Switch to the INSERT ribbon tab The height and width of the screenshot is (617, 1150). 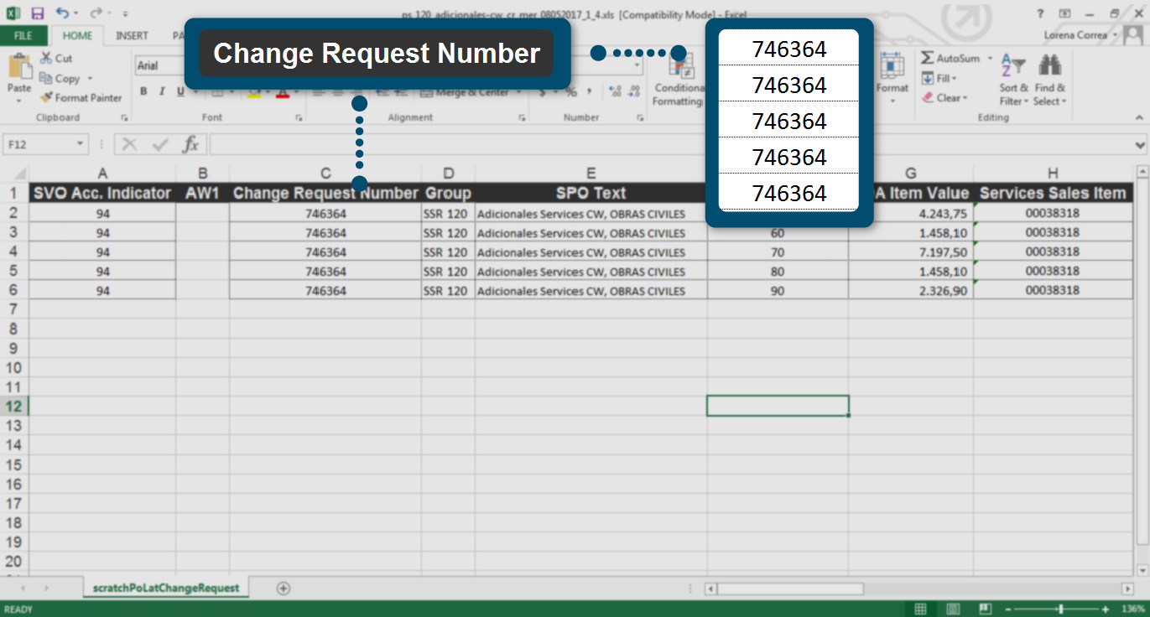click(x=132, y=36)
